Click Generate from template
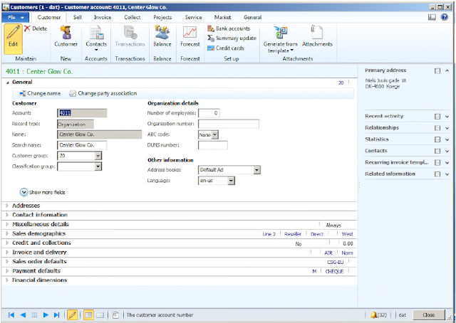 280,40
